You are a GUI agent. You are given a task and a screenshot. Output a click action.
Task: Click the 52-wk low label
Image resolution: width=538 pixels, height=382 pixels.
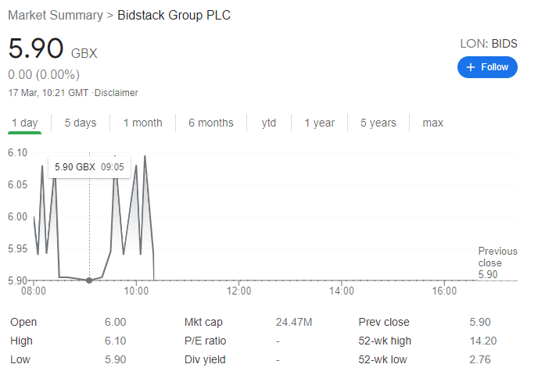tap(382, 359)
